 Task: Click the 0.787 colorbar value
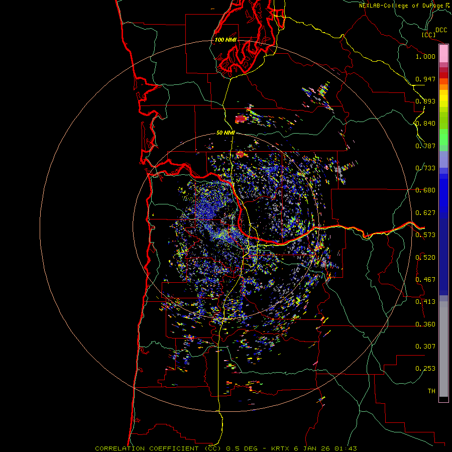[x=425, y=146]
